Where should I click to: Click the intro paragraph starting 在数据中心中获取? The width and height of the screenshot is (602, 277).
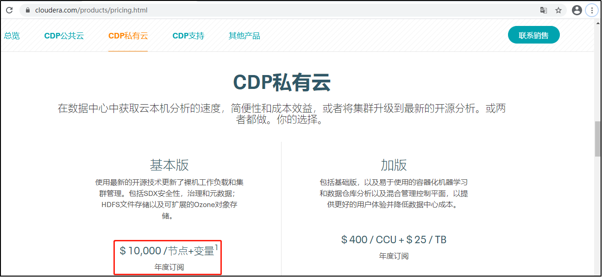(282, 114)
